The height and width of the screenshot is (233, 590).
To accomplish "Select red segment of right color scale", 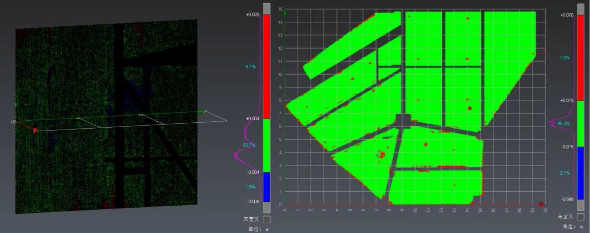I will click(x=581, y=58).
